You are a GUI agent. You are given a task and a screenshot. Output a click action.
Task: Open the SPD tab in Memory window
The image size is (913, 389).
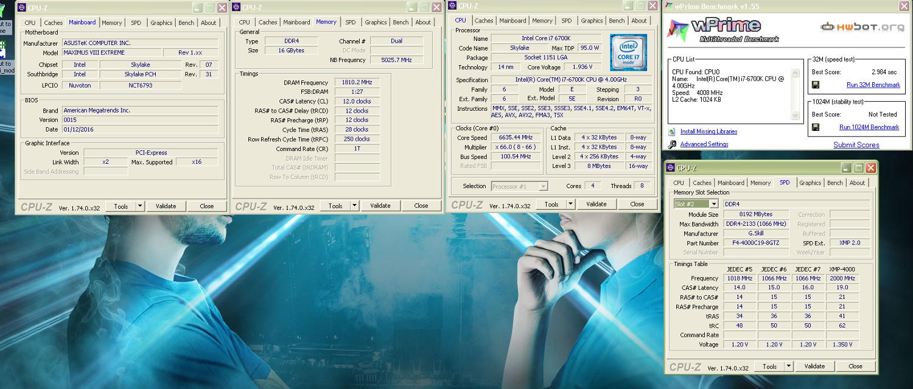(351, 23)
